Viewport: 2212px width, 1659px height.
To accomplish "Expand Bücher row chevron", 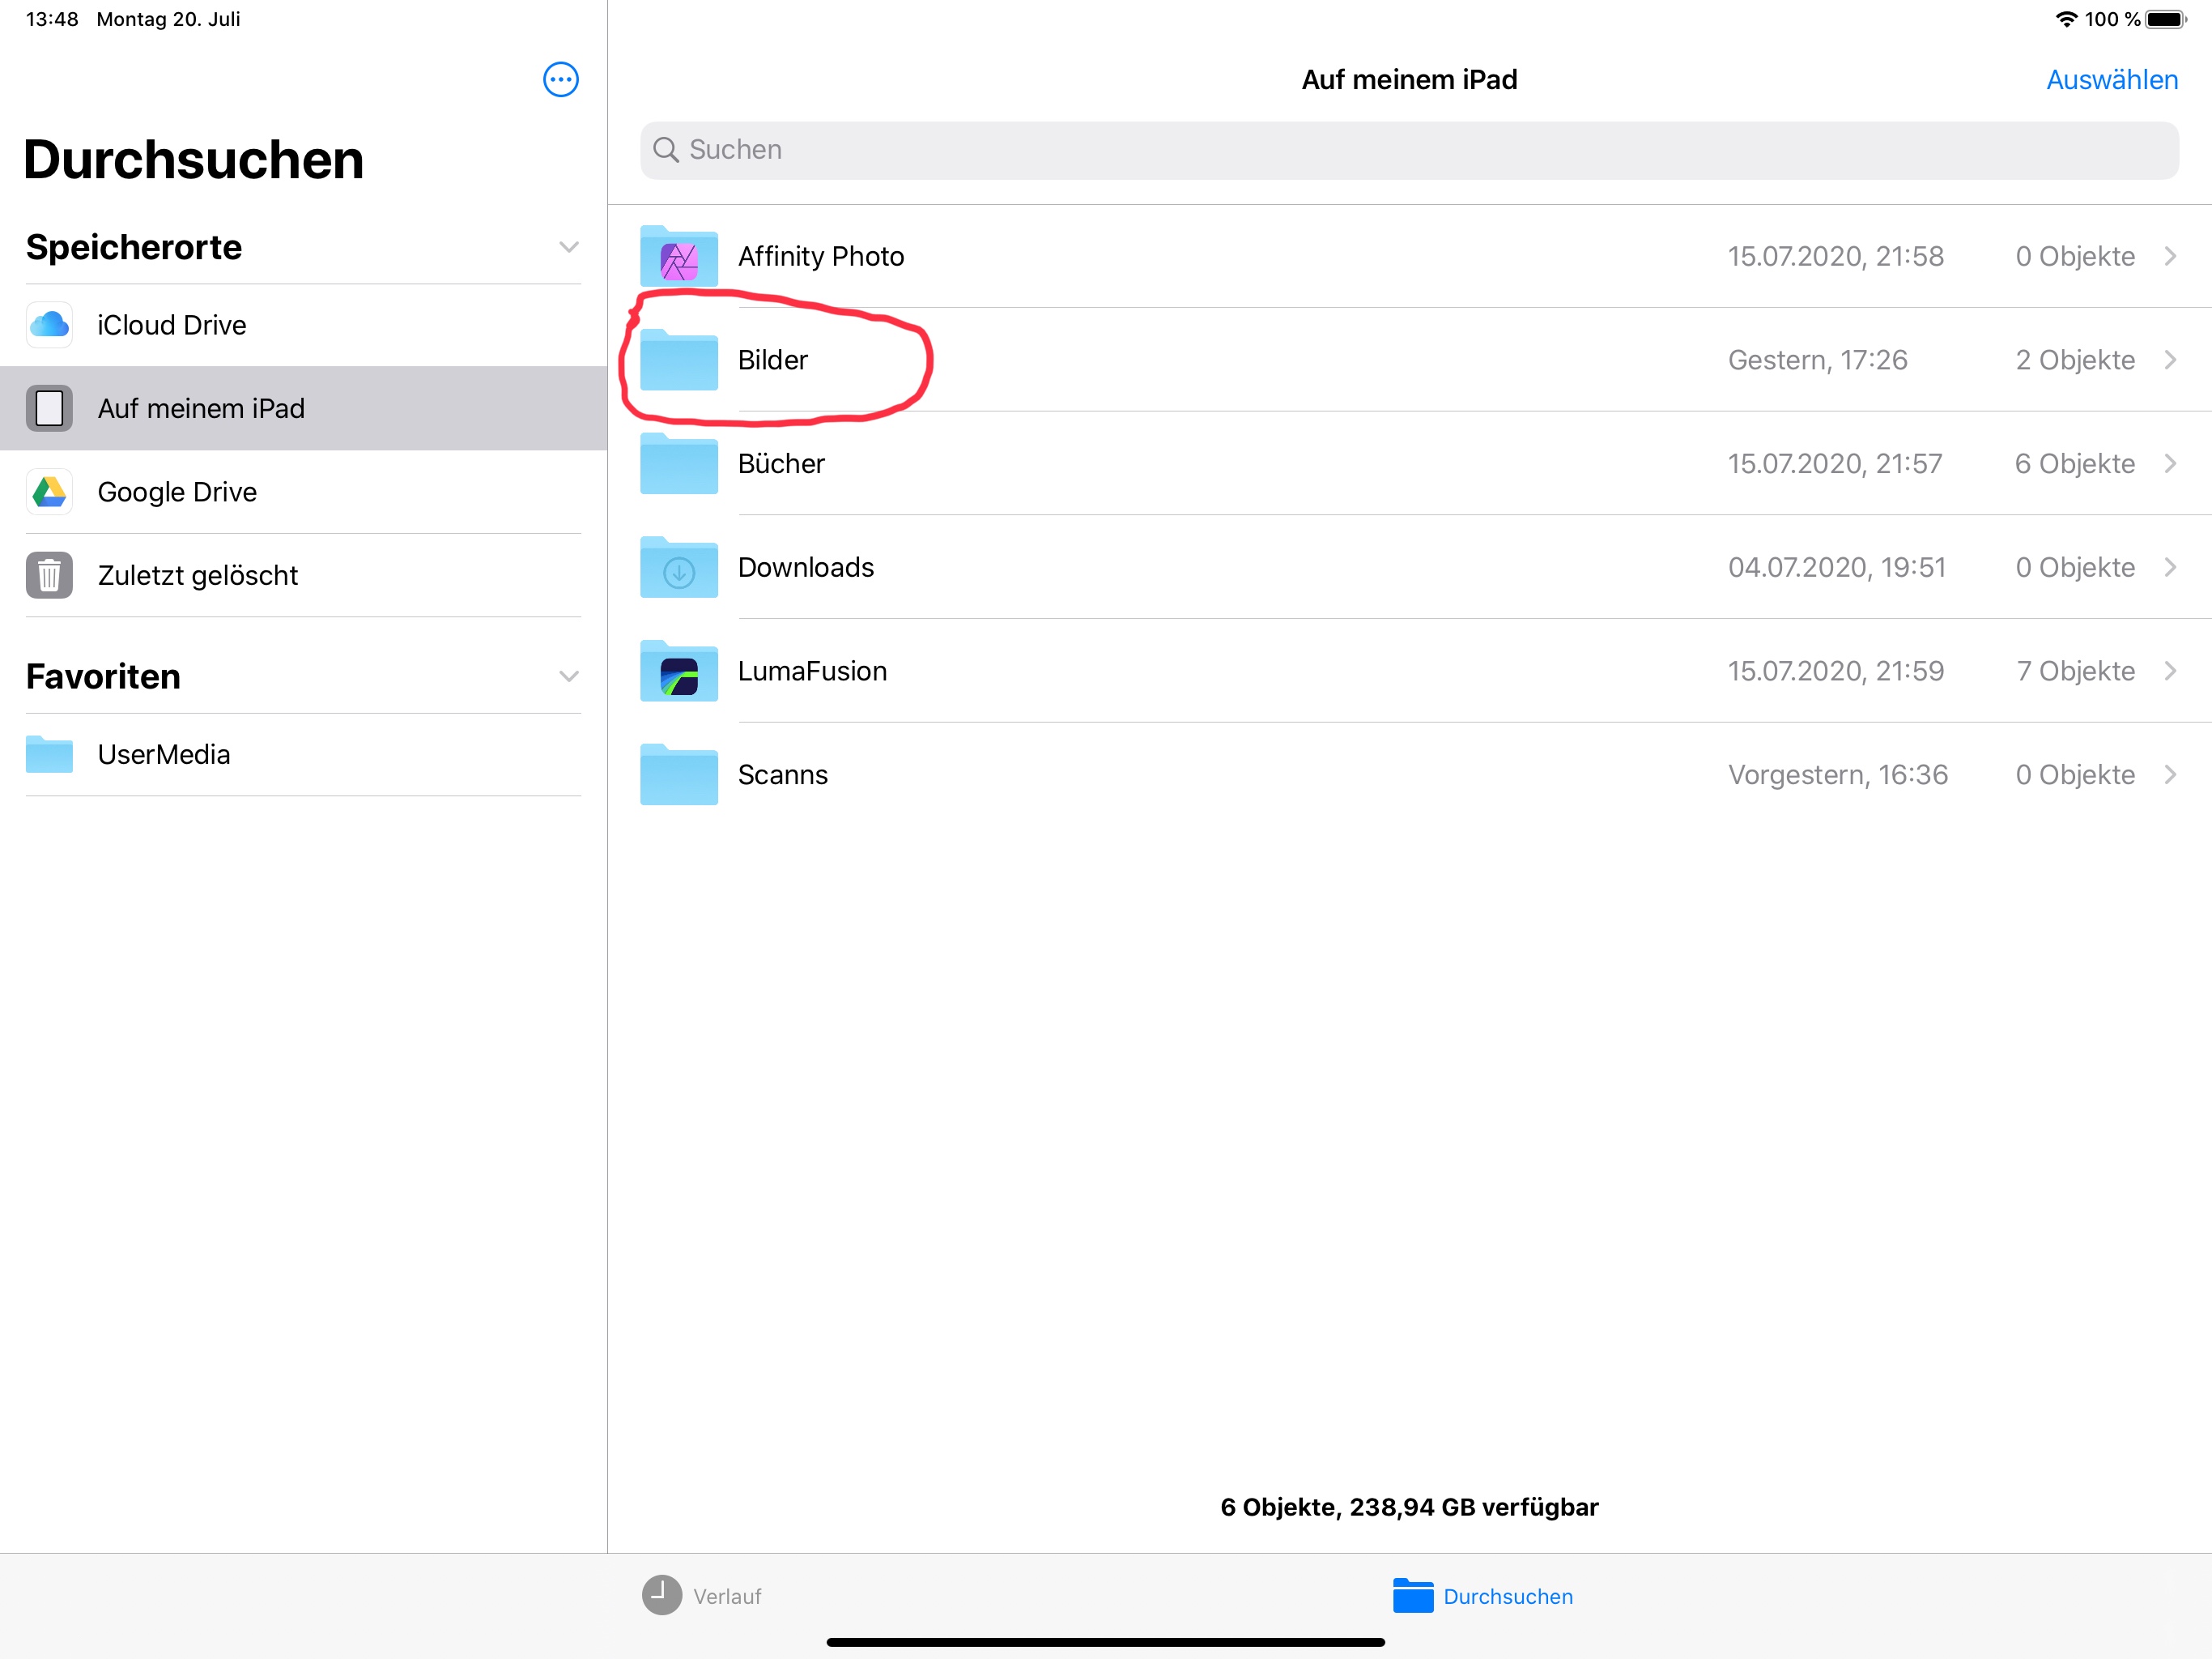I will click(2169, 463).
